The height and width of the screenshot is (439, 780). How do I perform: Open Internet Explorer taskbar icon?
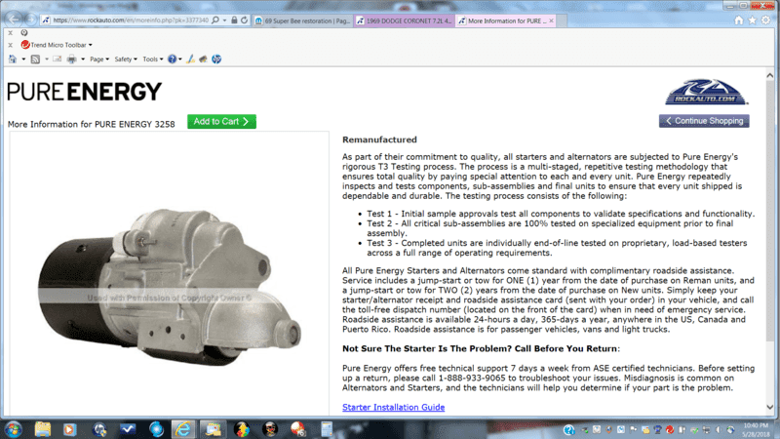click(x=183, y=429)
